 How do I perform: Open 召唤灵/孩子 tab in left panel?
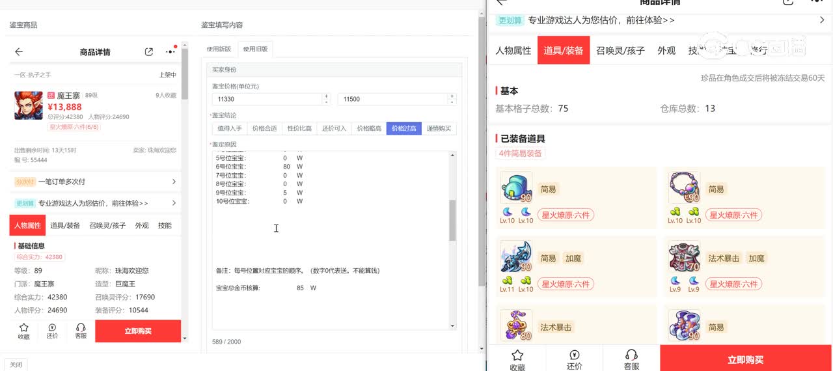107,225
